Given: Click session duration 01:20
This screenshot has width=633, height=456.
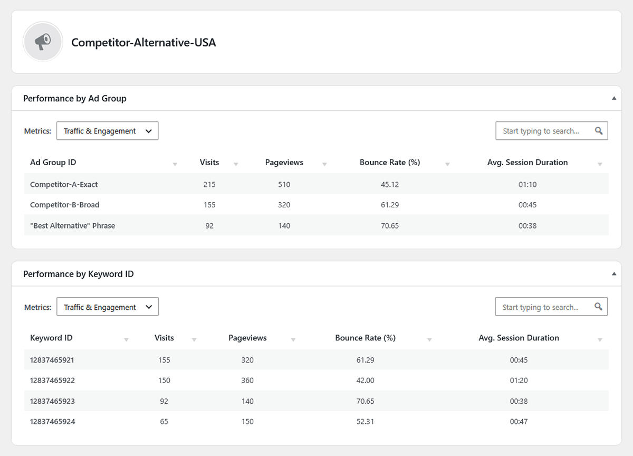Looking at the screenshot, I should pyautogui.click(x=519, y=381).
